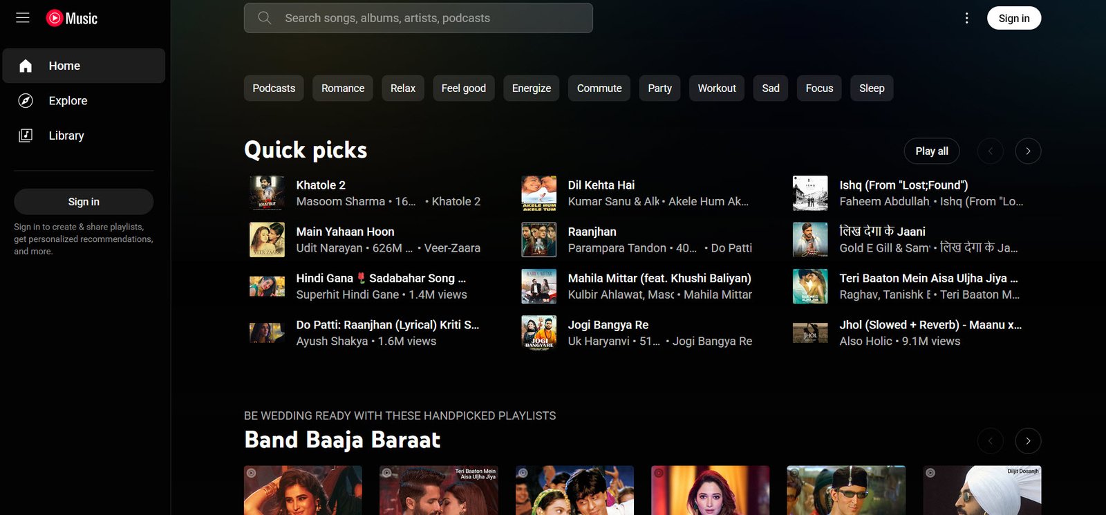1106x515 pixels.
Task: Open the Diljit Dosanjh playlist card
Action: (982, 490)
